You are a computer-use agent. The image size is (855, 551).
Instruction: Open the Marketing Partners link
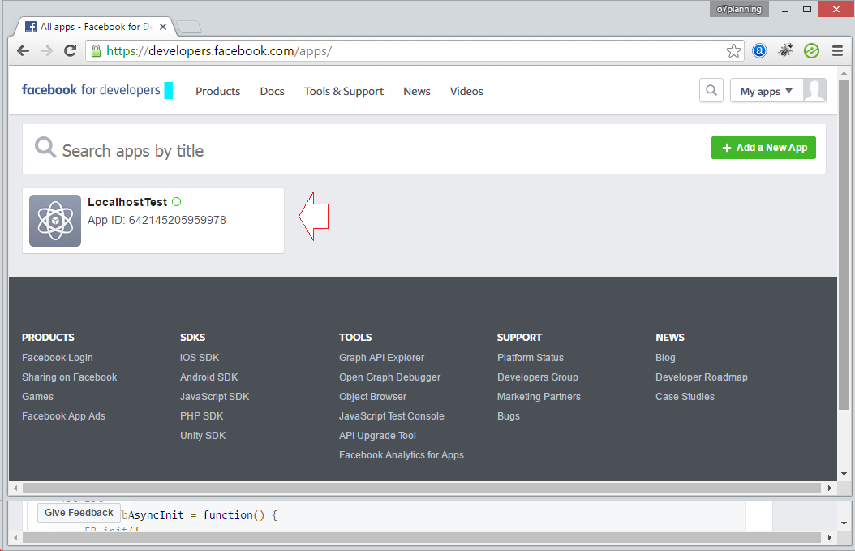coord(539,397)
